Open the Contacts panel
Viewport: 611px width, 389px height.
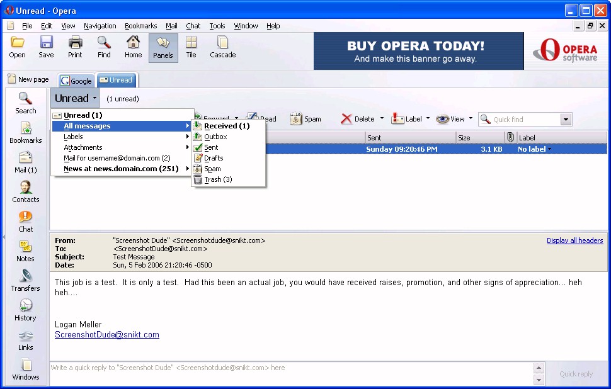(x=25, y=192)
